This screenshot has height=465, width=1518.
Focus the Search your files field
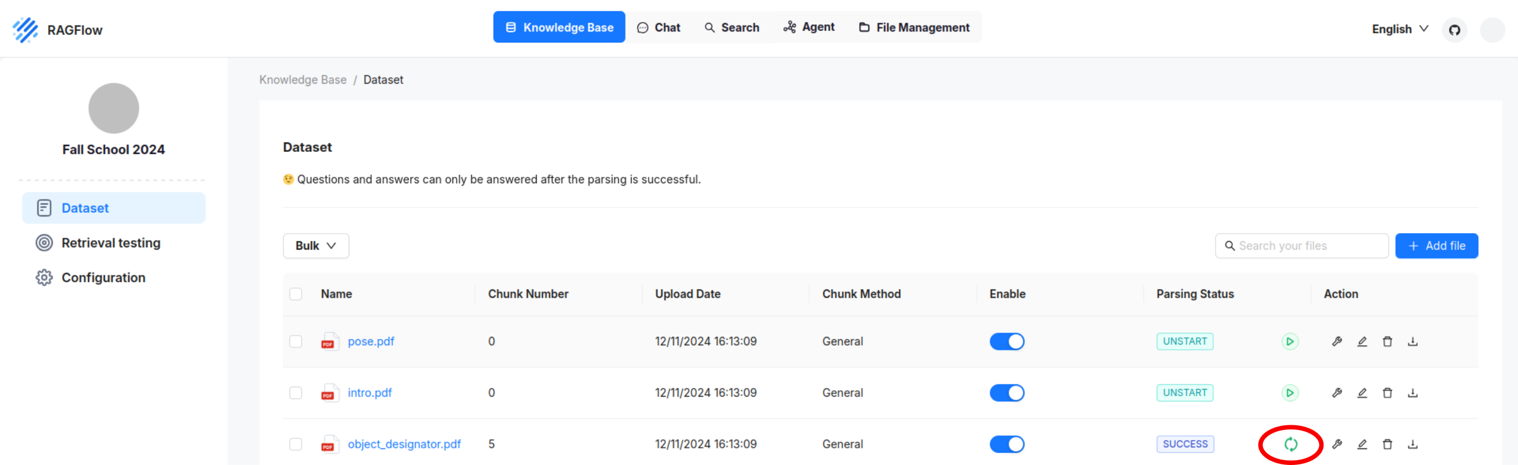point(1302,246)
